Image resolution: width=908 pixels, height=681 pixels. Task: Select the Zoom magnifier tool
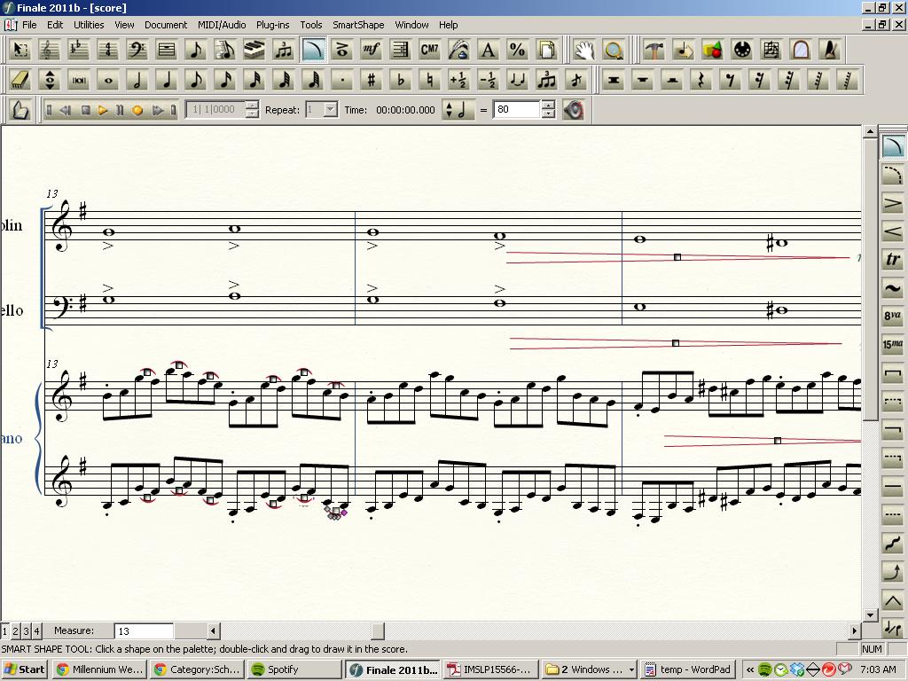[x=614, y=50]
